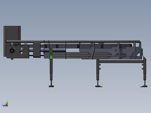Select the middle support leg column
This screenshot has height=113, width=151.
(98, 70)
